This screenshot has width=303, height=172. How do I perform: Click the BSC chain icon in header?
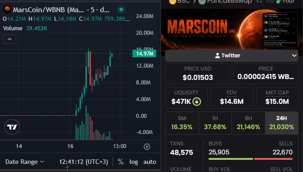pos(173,1)
